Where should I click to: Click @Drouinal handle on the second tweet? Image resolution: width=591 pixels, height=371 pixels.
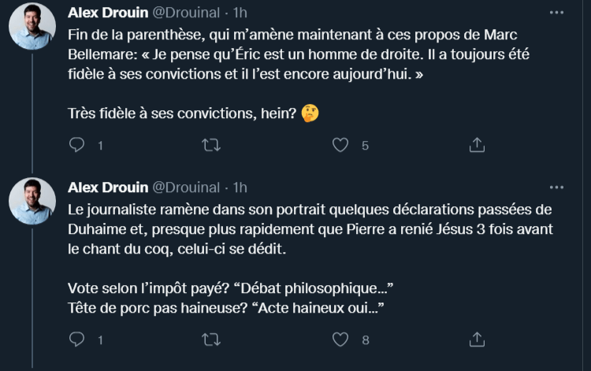click(x=185, y=187)
